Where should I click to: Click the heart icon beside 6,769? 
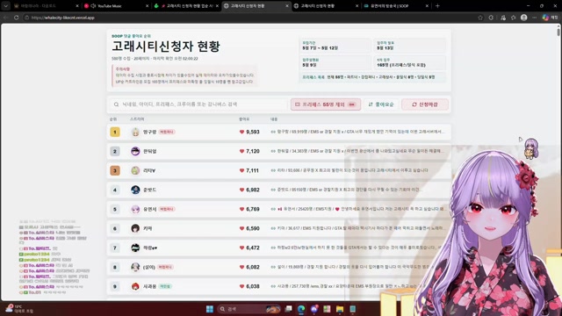[x=241, y=209]
